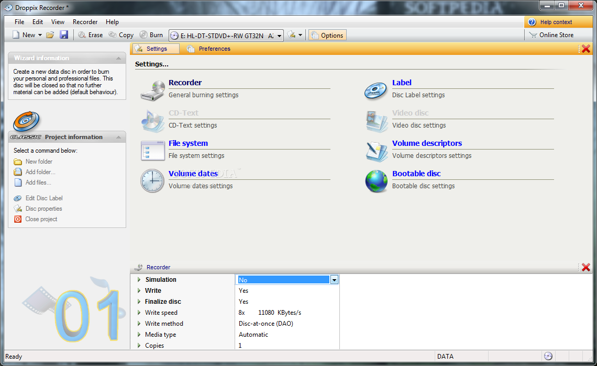Click the Label disc icon
Viewport: 597px width, 366px height.
click(x=375, y=90)
